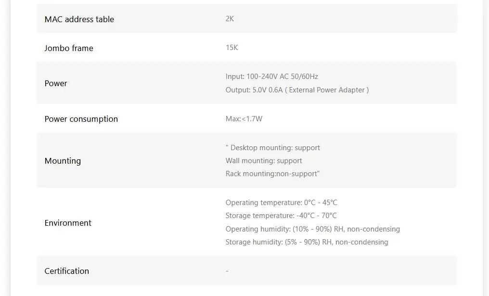
Task: Select the 2K MAC address value
Action: [x=230, y=19]
